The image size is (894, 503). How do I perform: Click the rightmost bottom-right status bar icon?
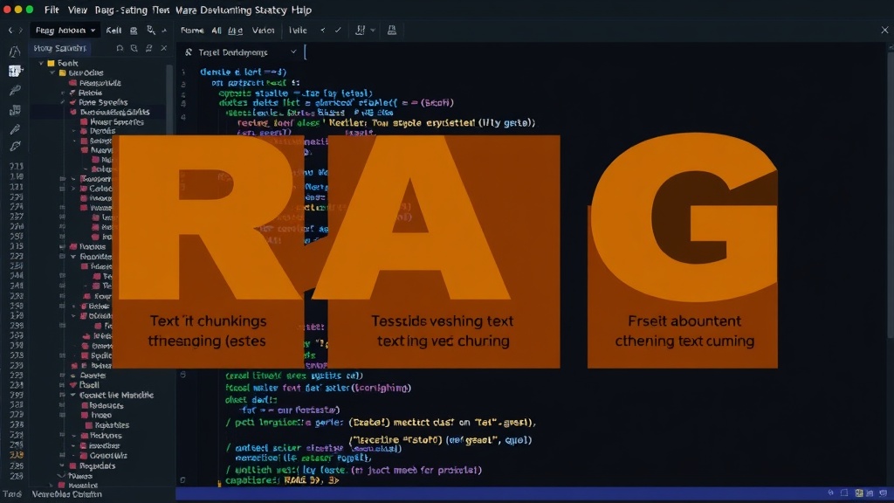[884, 493]
